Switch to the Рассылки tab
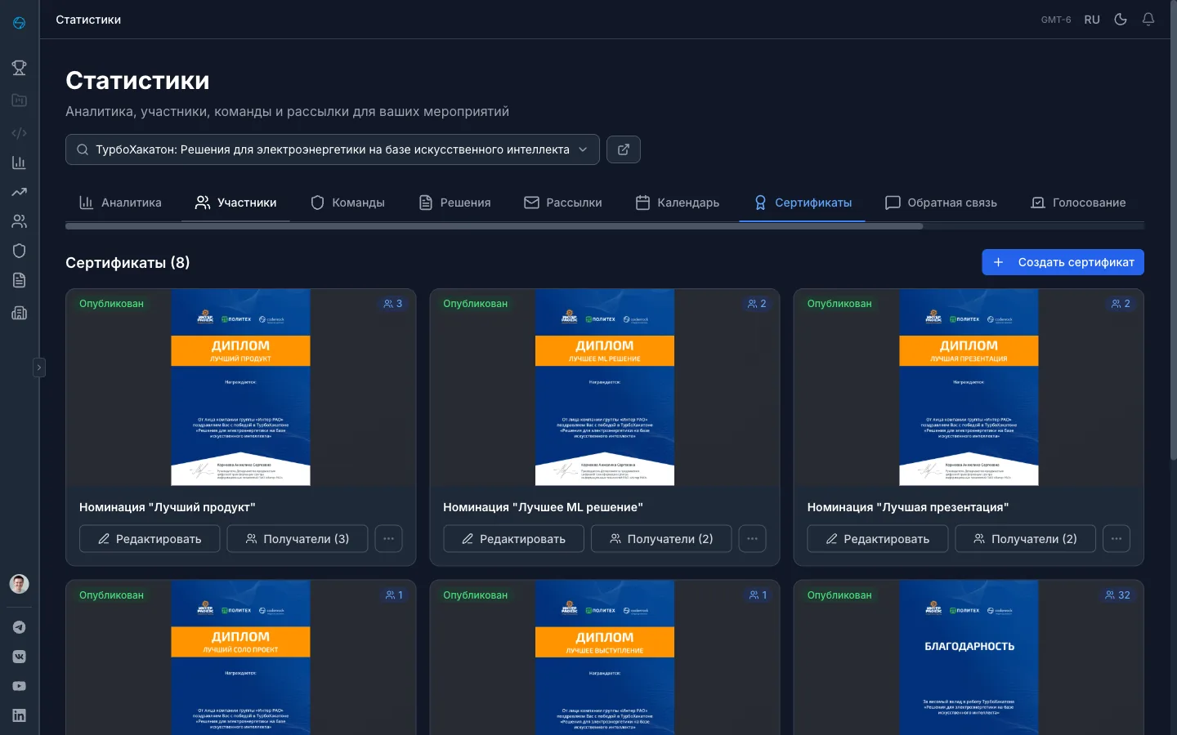The height and width of the screenshot is (735, 1177). click(563, 203)
